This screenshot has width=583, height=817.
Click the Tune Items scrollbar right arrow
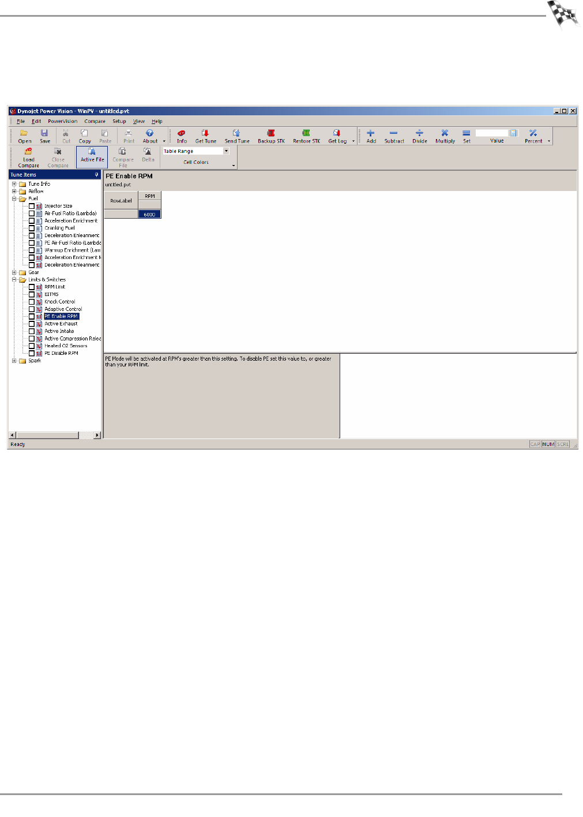(x=97, y=435)
